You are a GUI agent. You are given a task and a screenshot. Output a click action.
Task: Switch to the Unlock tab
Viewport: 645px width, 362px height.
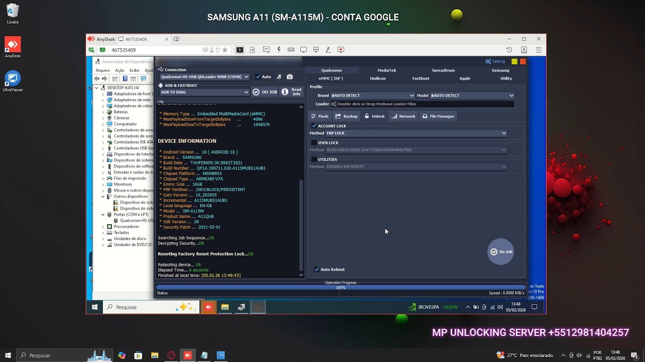pos(375,116)
